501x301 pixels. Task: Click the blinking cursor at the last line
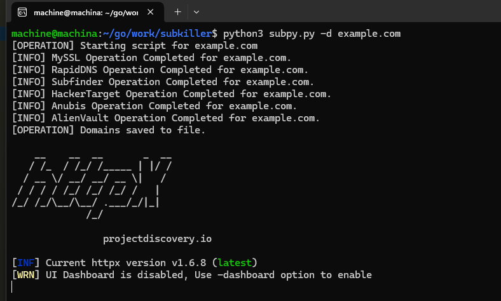(12, 287)
